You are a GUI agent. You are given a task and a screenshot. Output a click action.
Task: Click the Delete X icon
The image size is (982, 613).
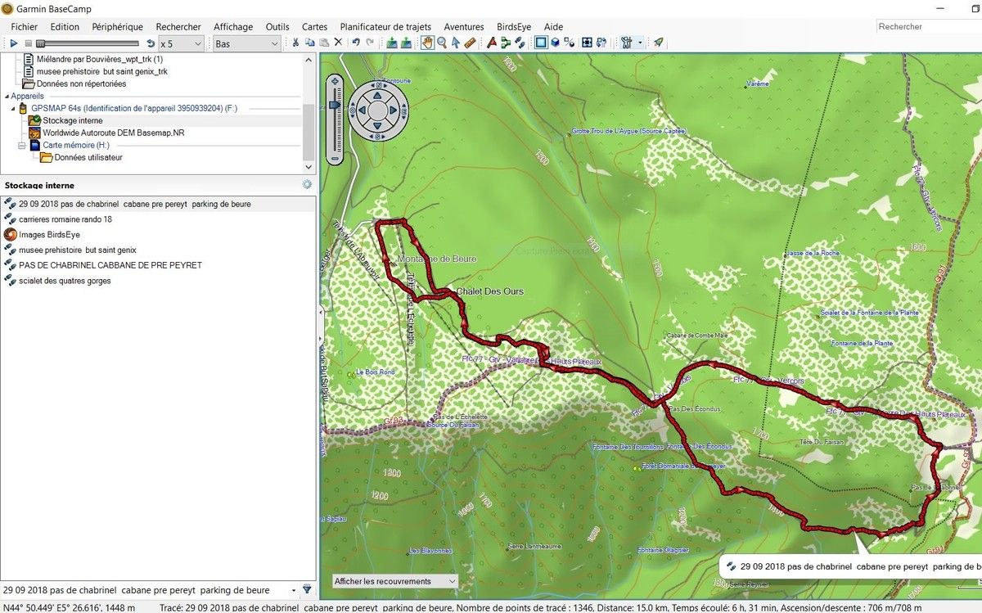[338, 43]
